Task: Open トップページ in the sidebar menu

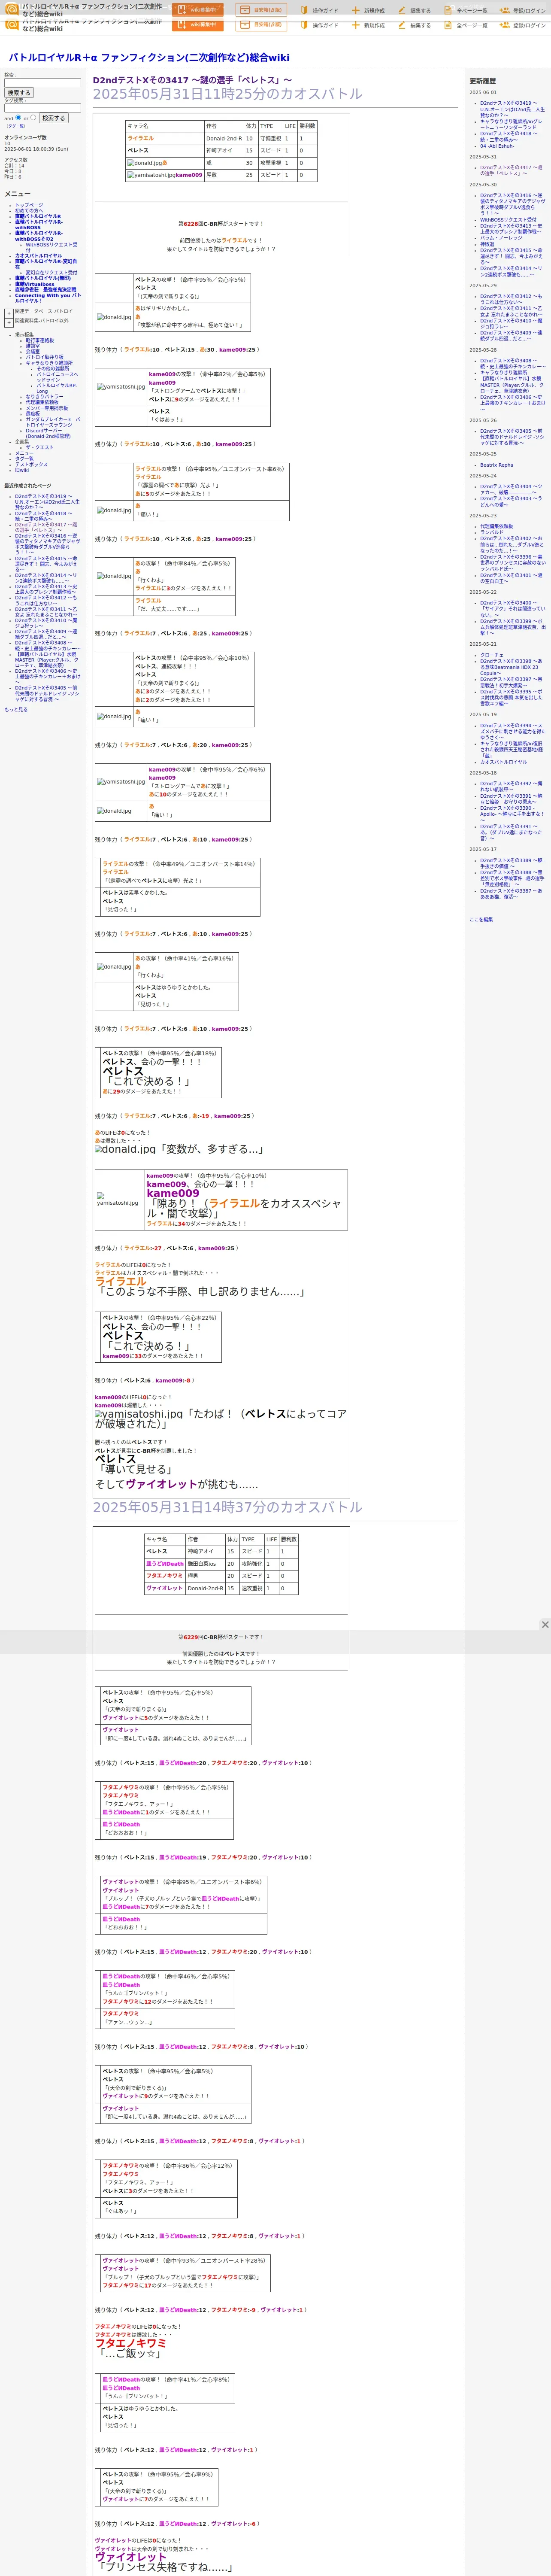Action: [29, 205]
